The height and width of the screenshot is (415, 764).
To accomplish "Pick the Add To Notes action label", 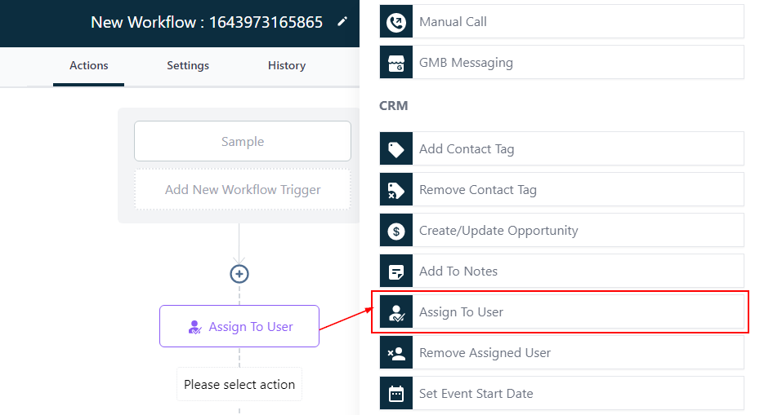I will [x=458, y=272].
